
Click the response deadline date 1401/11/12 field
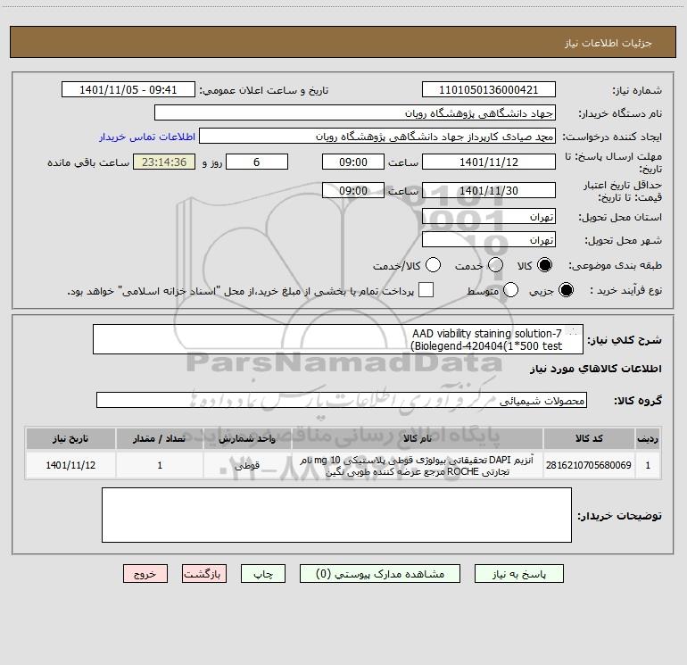point(489,162)
